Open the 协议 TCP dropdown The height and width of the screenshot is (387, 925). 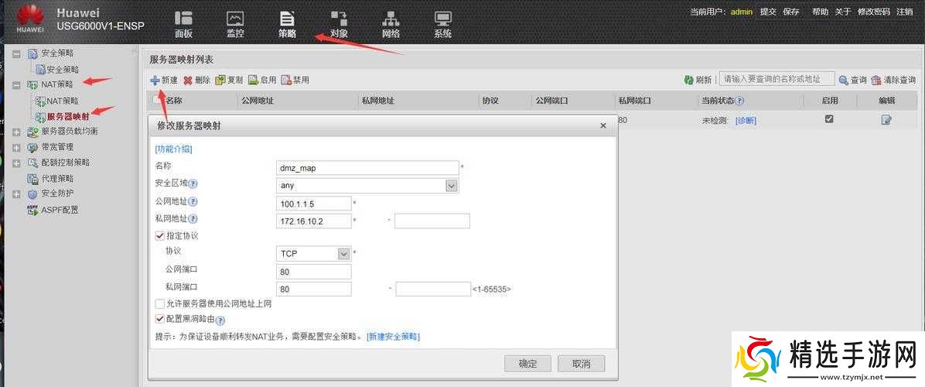[x=344, y=254]
